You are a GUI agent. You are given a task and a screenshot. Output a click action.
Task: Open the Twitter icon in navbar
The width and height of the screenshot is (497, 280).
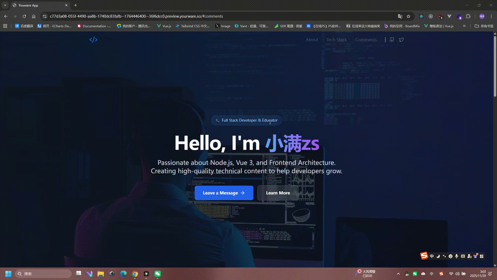pos(401,39)
